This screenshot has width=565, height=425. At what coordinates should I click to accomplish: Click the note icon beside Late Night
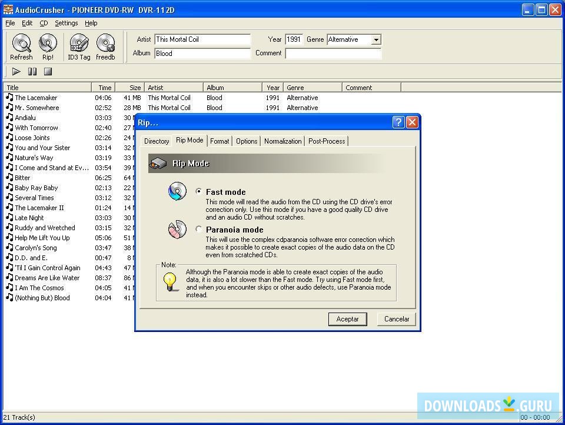pos(10,217)
